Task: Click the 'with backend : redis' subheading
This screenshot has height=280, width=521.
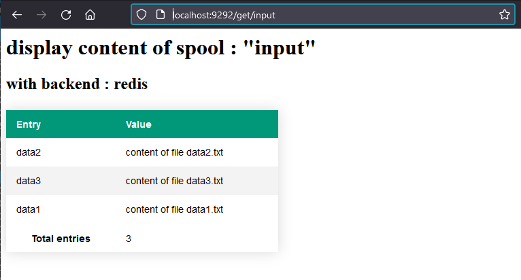Action: tap(77, 84)
